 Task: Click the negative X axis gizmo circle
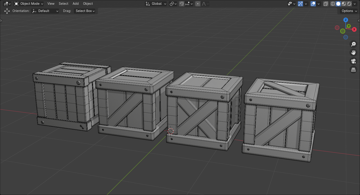tap(337, 28)
